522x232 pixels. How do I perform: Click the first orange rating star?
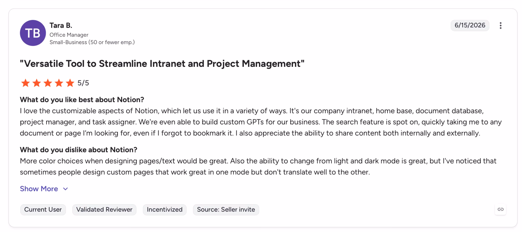point(25,83)
